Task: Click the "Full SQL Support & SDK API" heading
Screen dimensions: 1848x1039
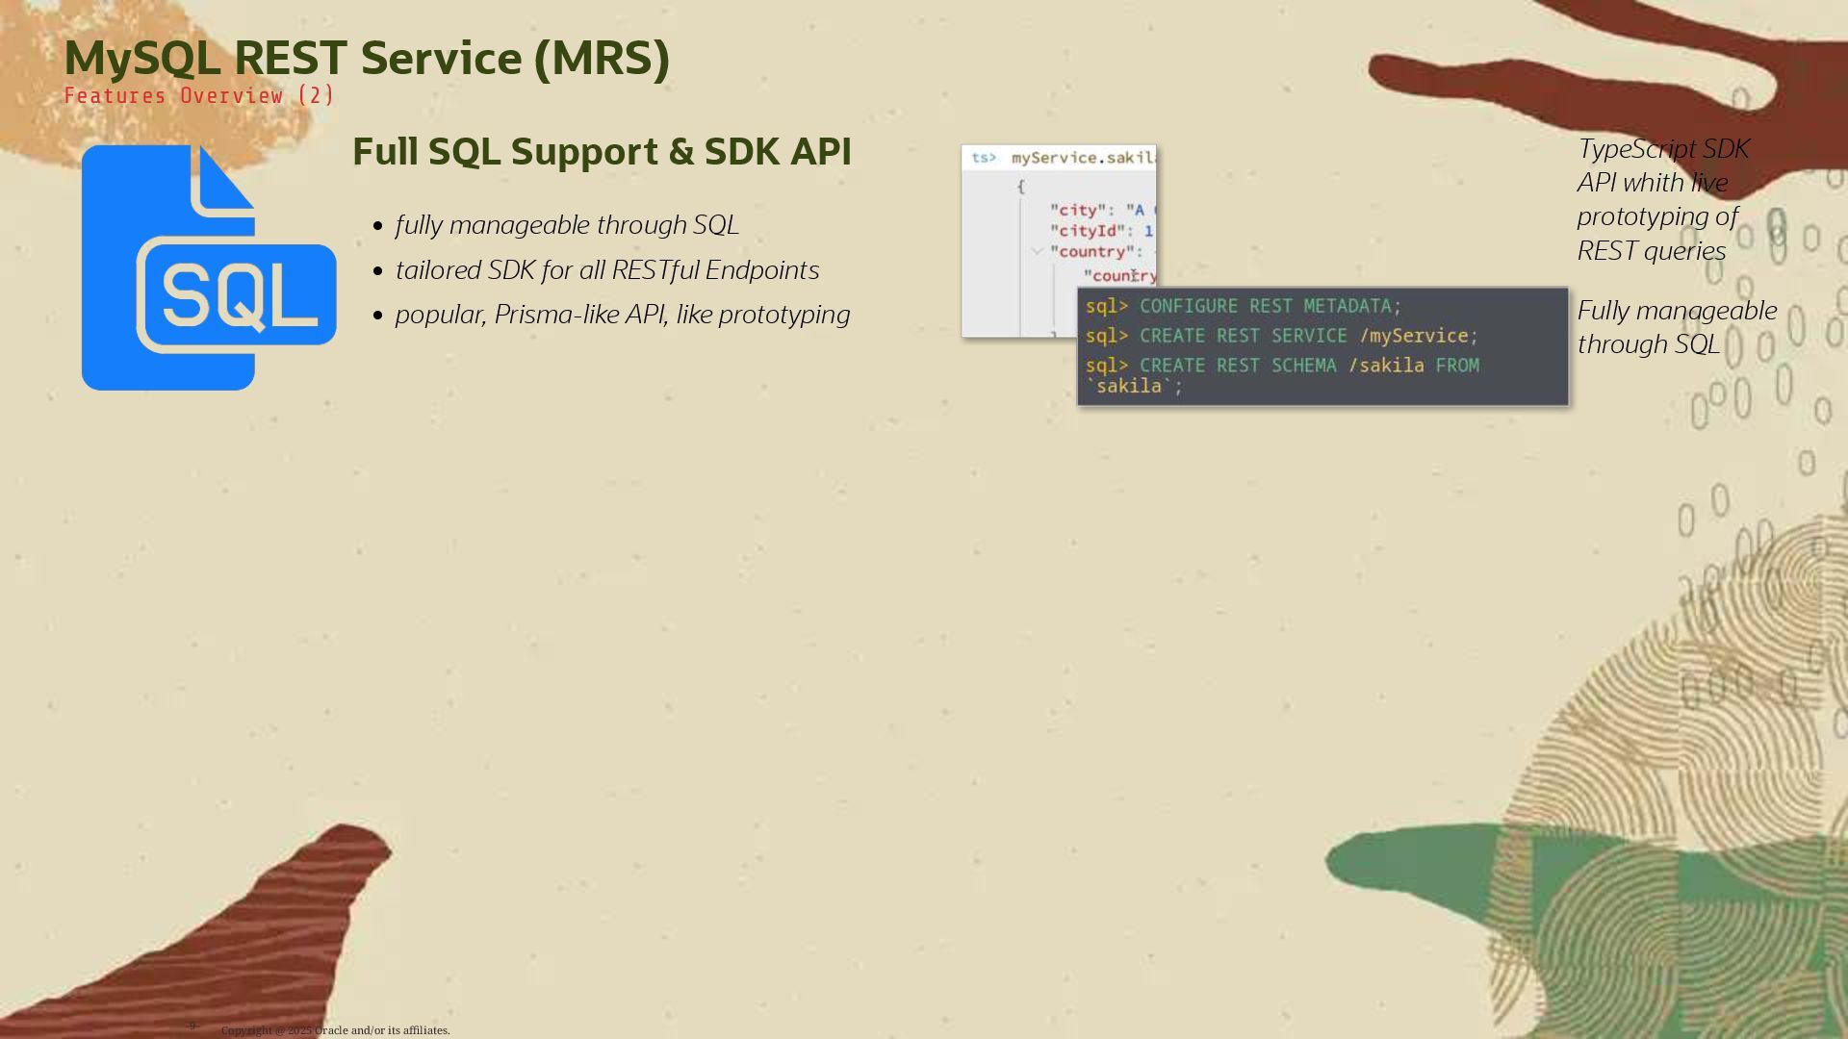Action: click(602, 152)
